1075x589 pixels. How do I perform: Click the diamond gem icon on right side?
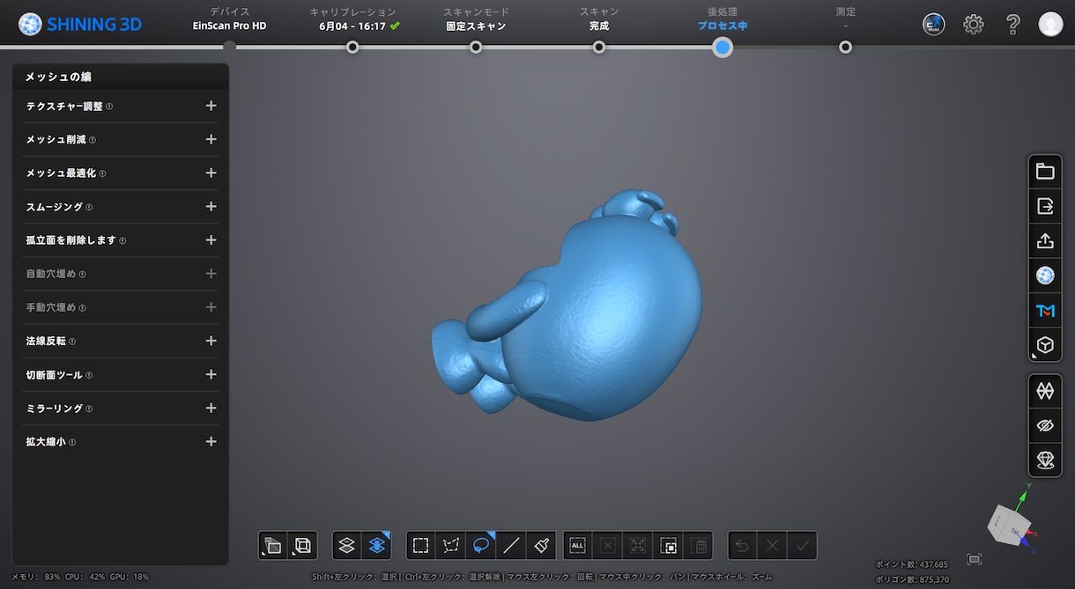click(x=1045, y=460)
